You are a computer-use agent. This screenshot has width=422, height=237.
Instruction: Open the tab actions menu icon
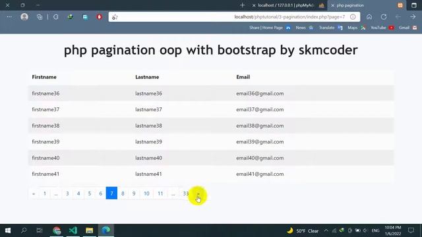[414, 5]
